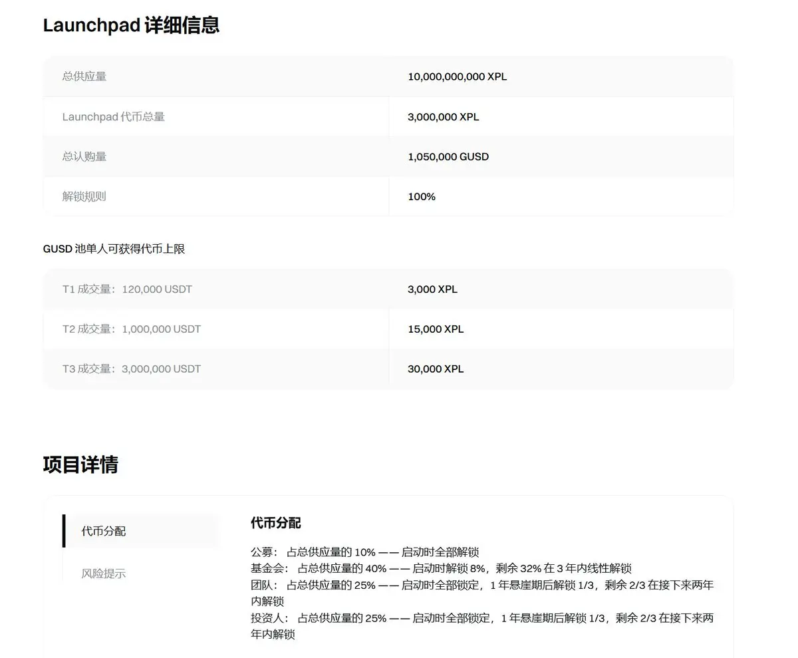The width and height of the screenshot is (798, 658).
Task: Select the value 3,000,000 XPL
Action: (x=443, y=116)
